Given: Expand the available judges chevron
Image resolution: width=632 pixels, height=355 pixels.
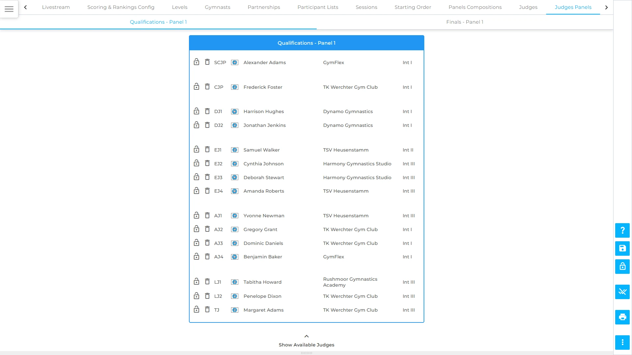Looking at the screenshot, I should click(x=306, y=336).
